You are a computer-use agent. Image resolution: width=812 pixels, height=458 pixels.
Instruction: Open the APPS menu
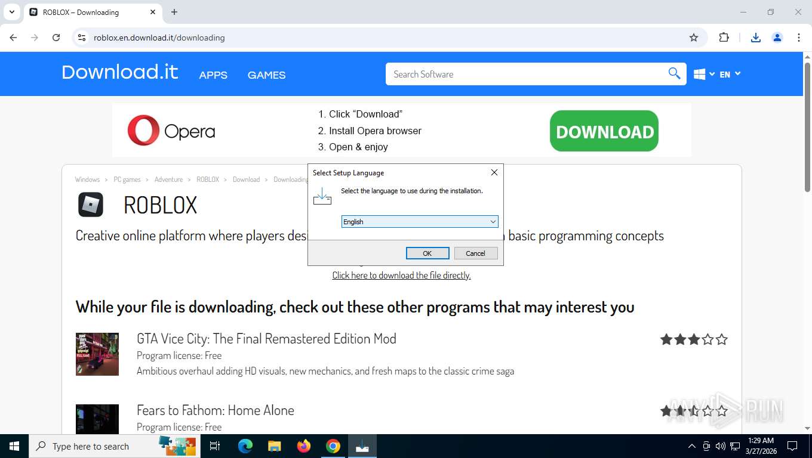tap(213, 75)
